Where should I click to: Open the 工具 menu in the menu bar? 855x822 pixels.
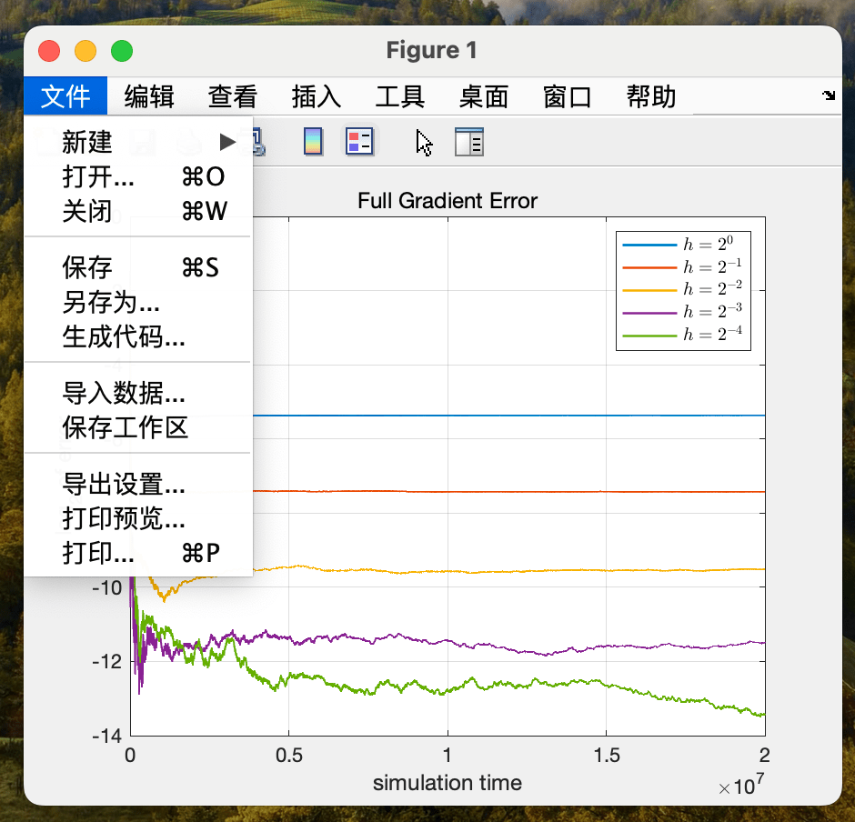coord(400,96)
